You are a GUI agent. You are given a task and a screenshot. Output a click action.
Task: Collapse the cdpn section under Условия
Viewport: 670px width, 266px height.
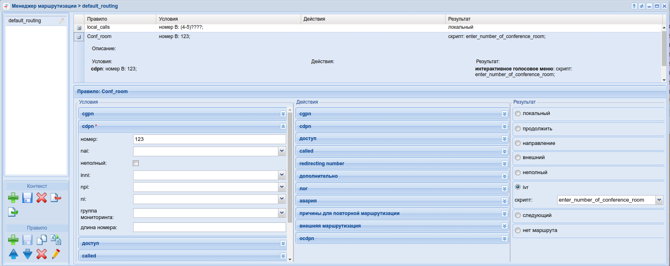283,126
